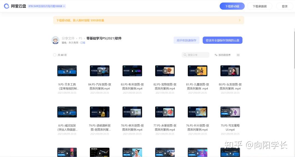The height and width of the screenshot is (157, 295).
Task: Play the 77.PS-水果抠图 video thumbnail
Action: [165, 112]
